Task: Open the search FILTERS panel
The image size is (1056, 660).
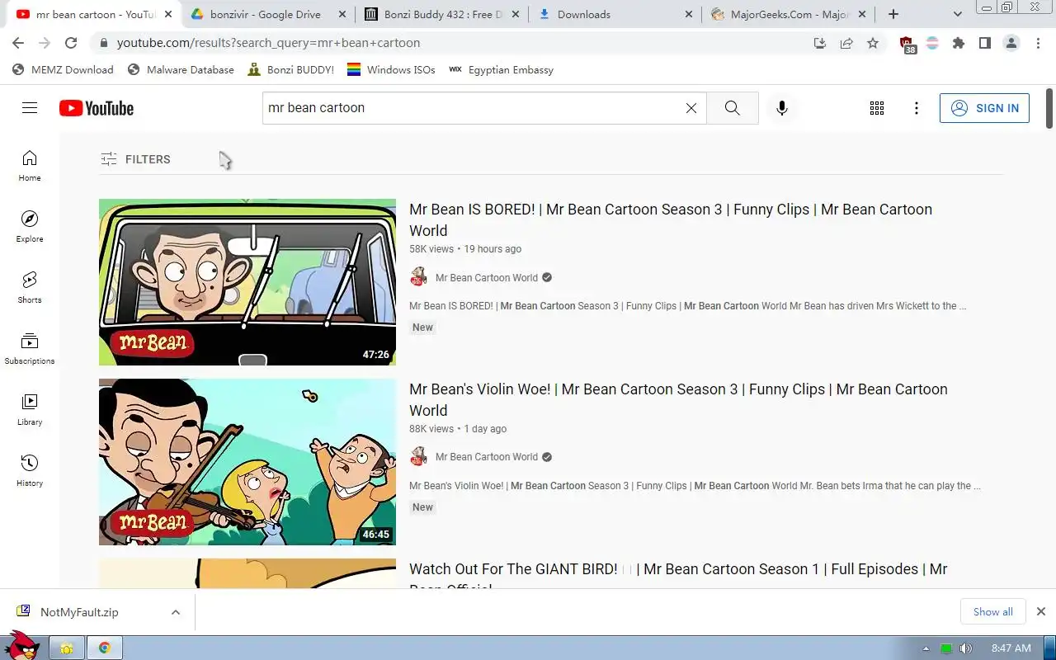Action: click(135, 159)
